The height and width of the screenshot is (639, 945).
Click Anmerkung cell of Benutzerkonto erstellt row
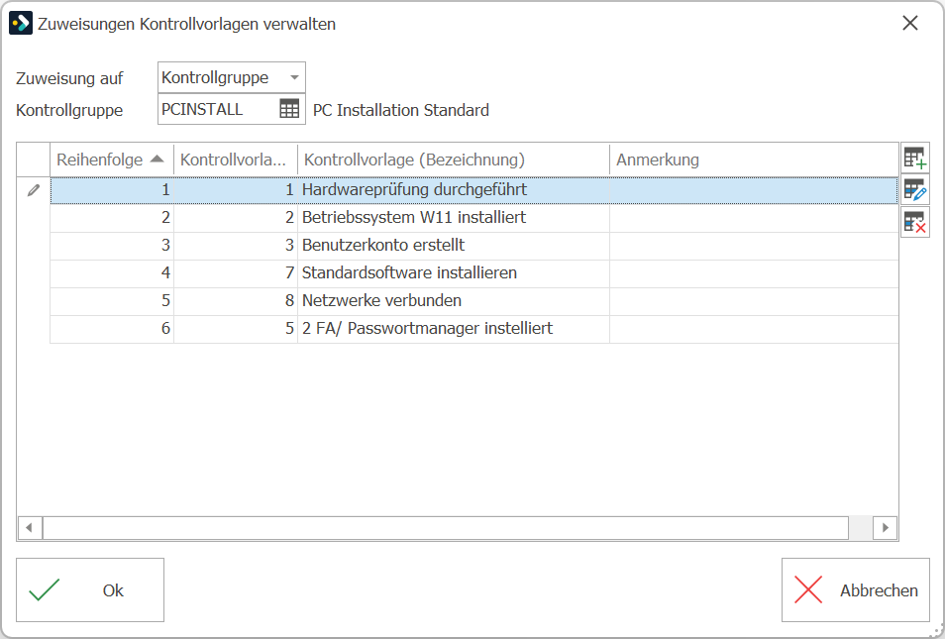click(x=754, y=246)
